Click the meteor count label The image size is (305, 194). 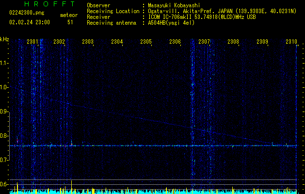(69, 15)
